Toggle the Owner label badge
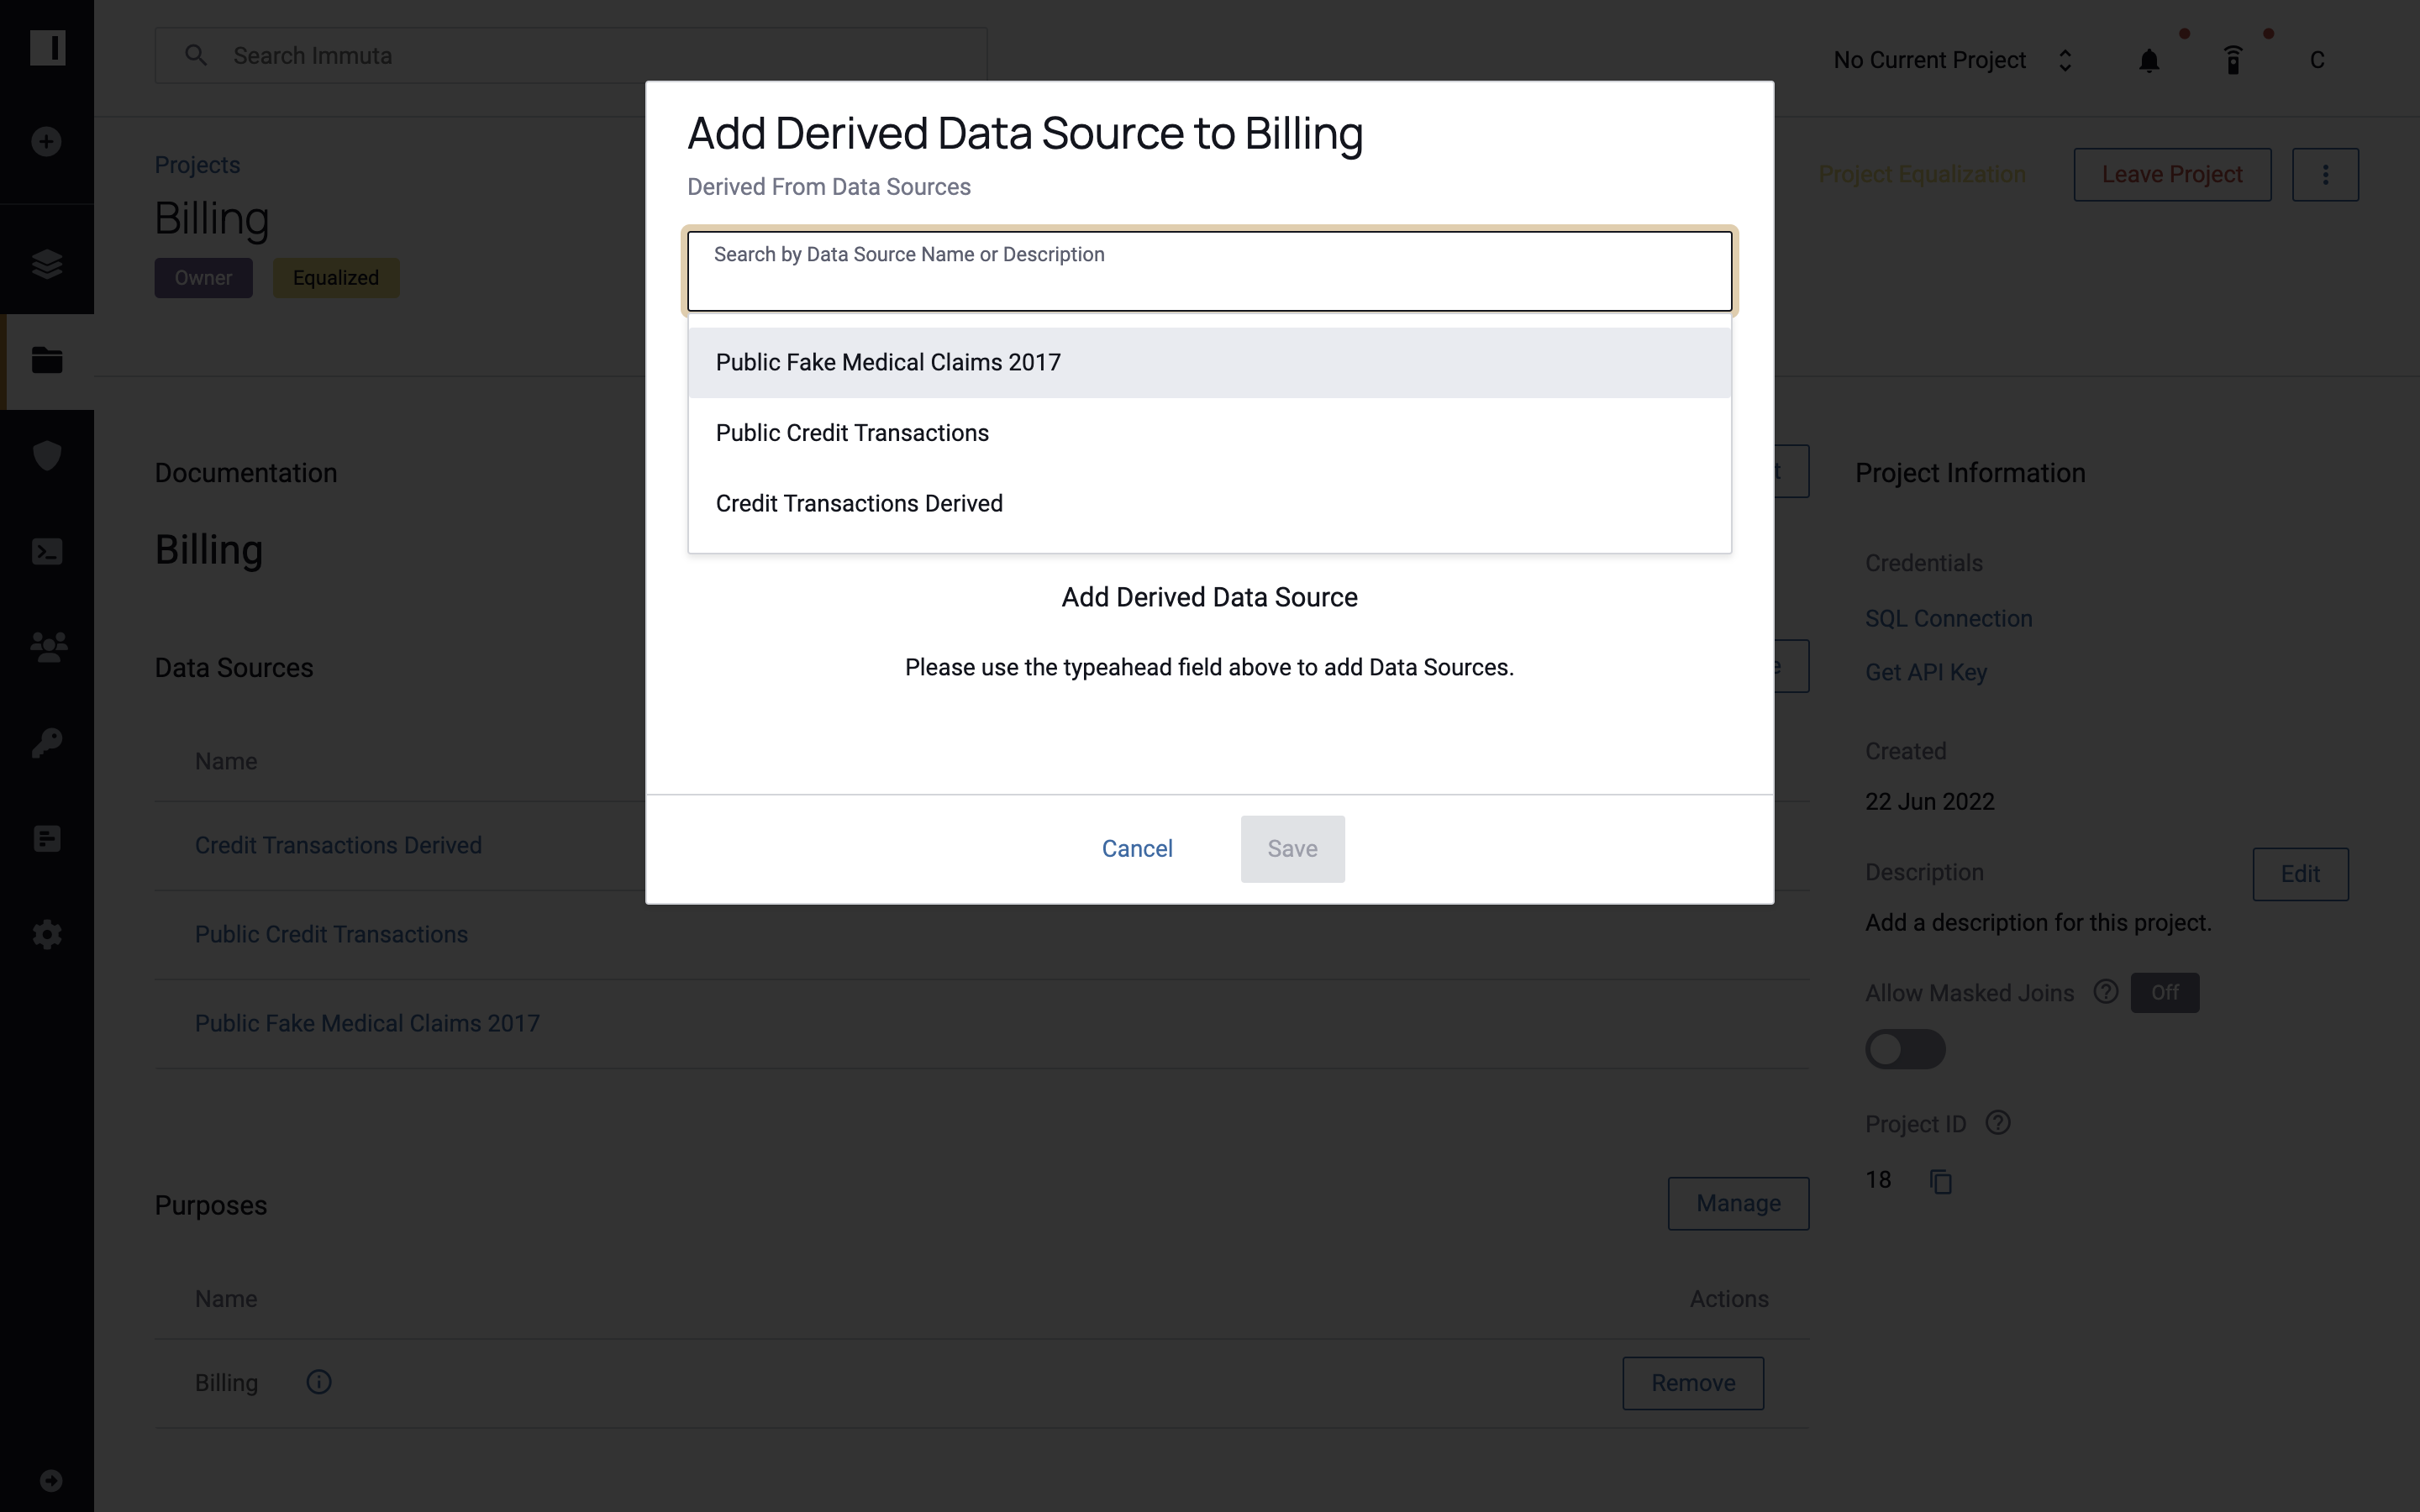This screenshot has width=2420, height=1512. point(204,277)
